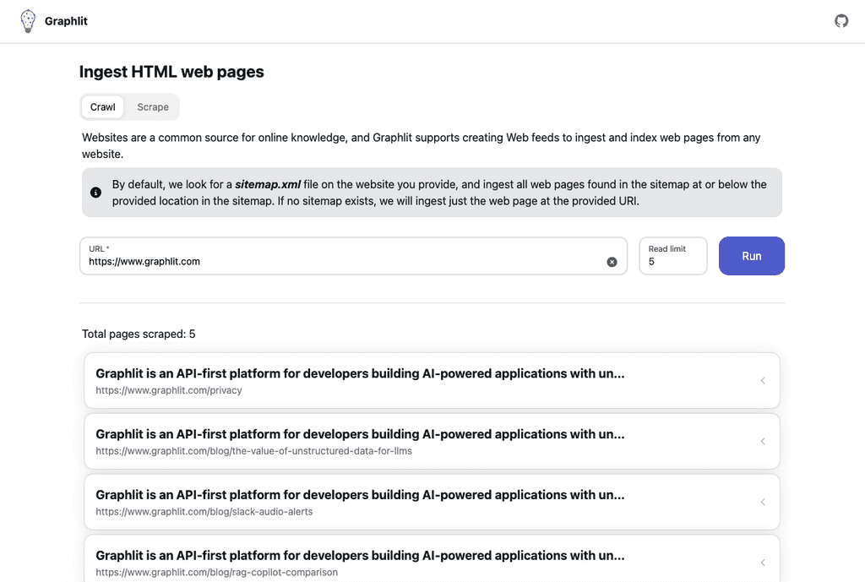Expand the slack-audio-alerts result card
The height and width of the screenshot is (582, 865).
coord(763,502)
